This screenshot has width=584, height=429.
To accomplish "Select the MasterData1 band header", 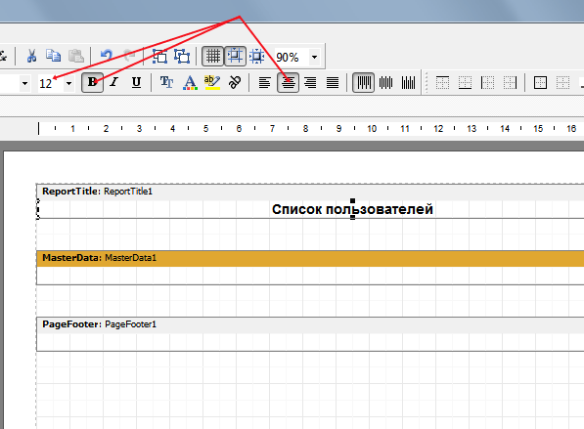I will point(310,258).
